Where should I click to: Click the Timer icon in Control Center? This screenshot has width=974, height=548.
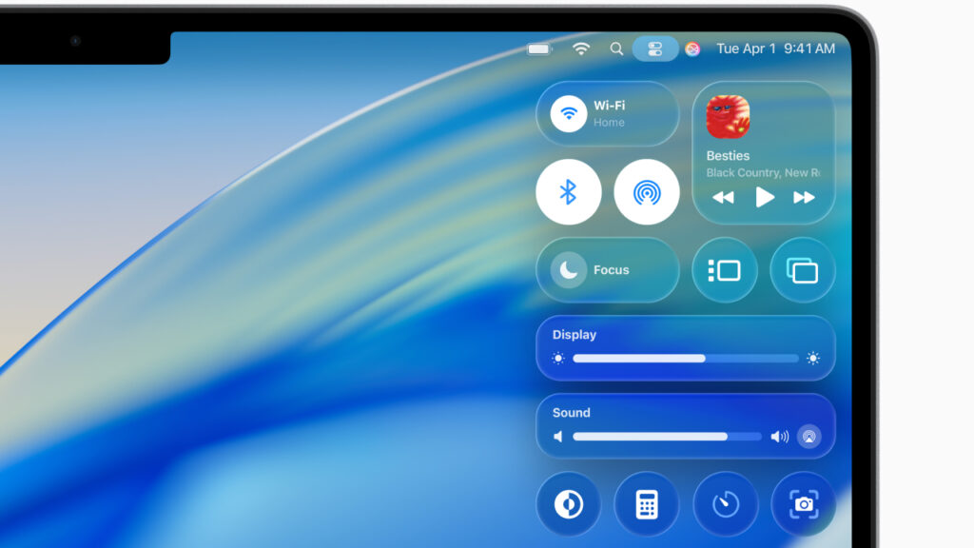click(x=725, y=504)
